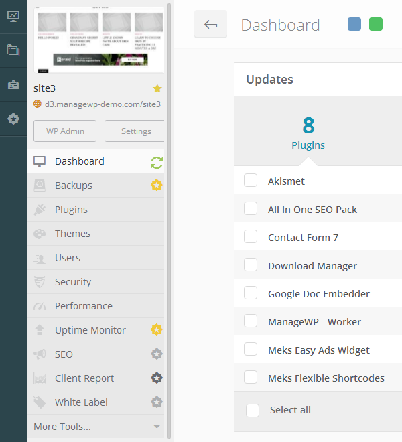Click the White Label tag icon
The image size is (402, 442).
[x=40, y=402]
